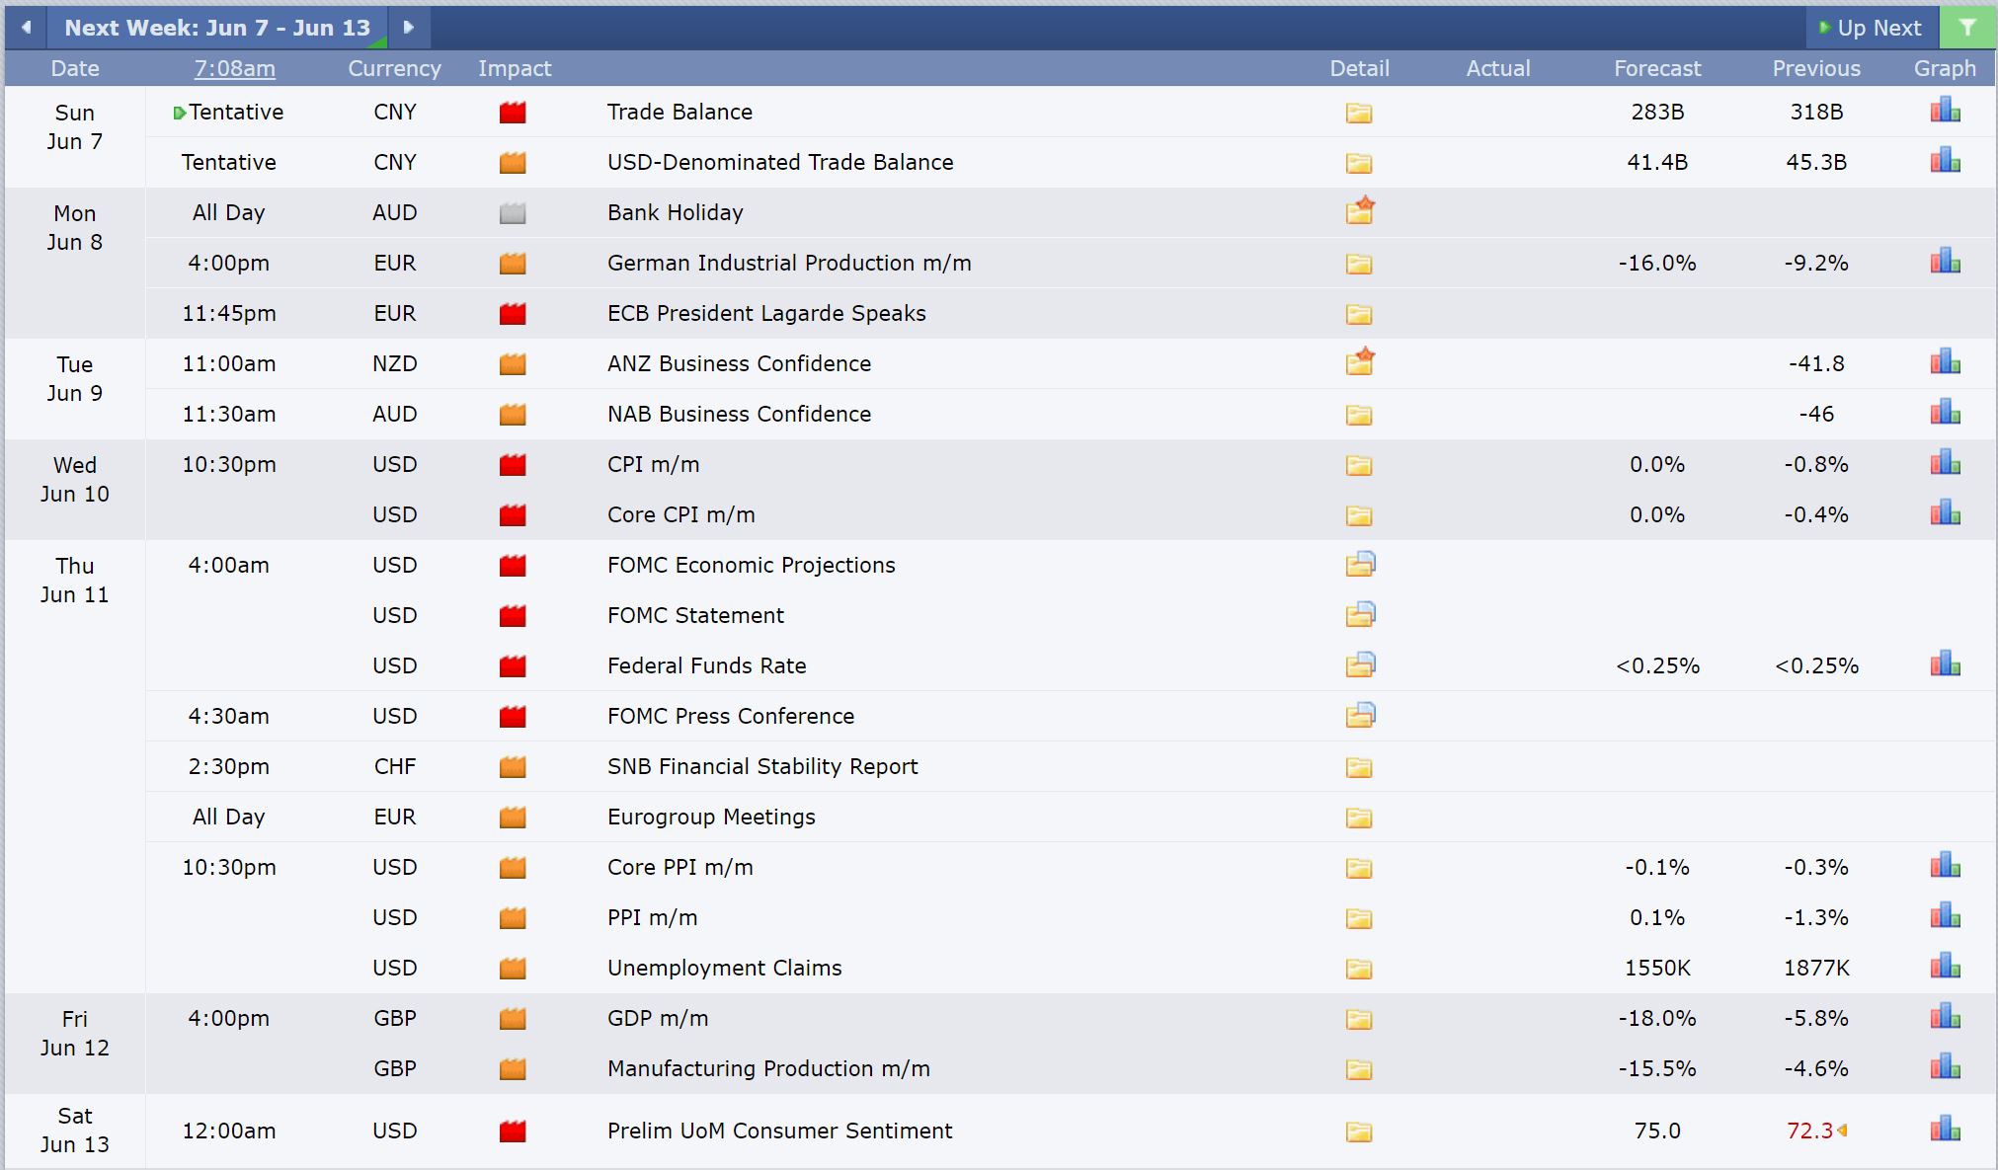Click the 283B forecast value
The width and height of the screenshot is (1998, 1170).
tap(1657, 112)
